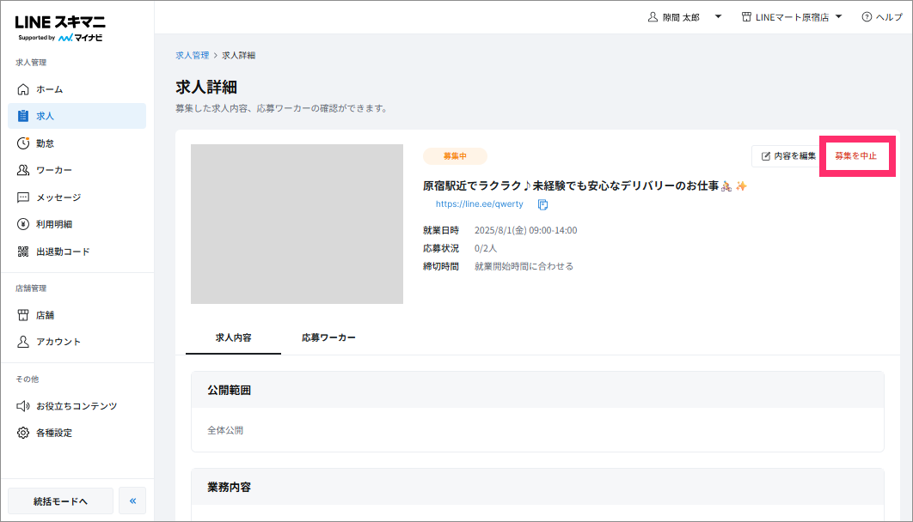Viewport: 913px width, 522px height.
Task: Click the help question mark icon
Action: pyautogui.click(x=867, y=17)
